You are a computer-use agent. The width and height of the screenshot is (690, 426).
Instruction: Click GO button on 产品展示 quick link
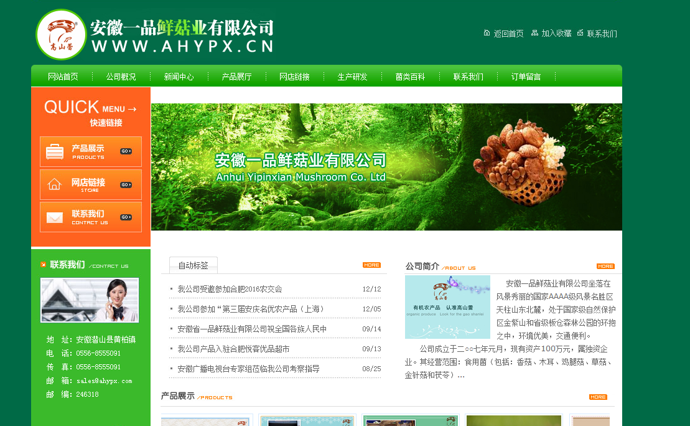pos(126,151)
